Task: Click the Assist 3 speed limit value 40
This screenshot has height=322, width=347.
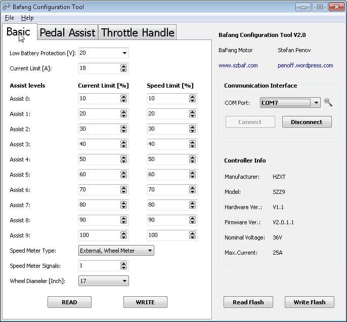Action: pyautogui.click(x=151, y=144)
